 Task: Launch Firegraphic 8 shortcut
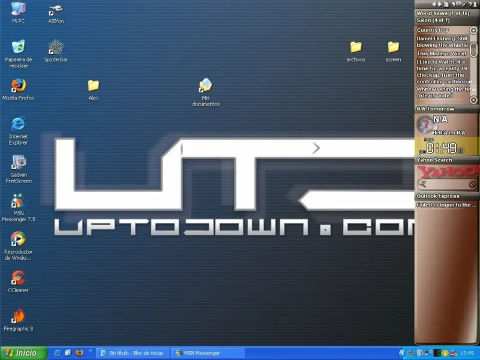(x=19, y=320)
